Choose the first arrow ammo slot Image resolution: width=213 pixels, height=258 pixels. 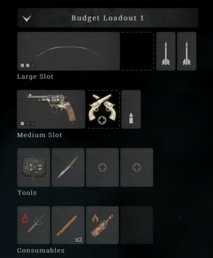(166, 51)
